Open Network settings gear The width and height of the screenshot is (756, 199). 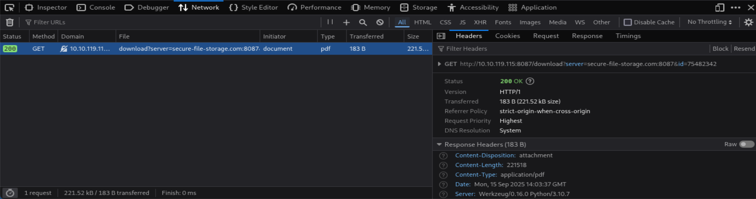point(748,23)
